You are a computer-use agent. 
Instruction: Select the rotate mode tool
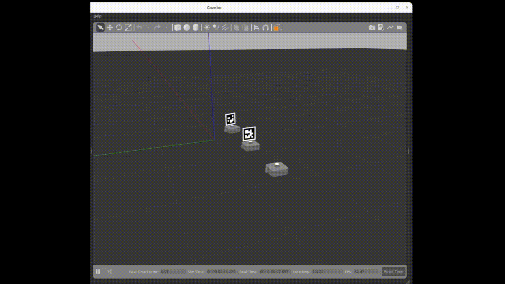coord(119,28)
